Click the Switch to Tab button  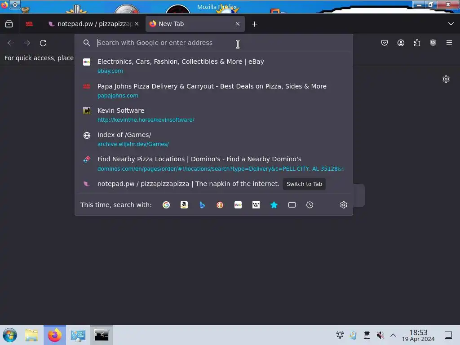click(x=304, y=184)
